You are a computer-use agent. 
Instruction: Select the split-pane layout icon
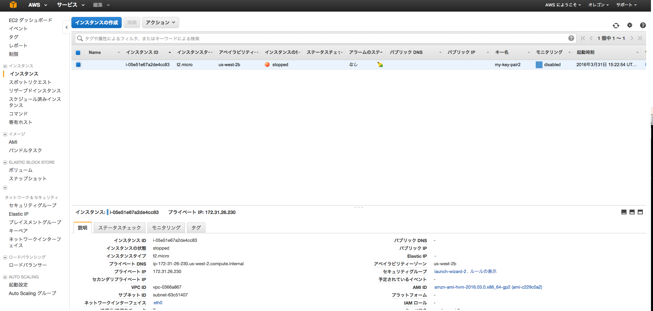point(632,212)
